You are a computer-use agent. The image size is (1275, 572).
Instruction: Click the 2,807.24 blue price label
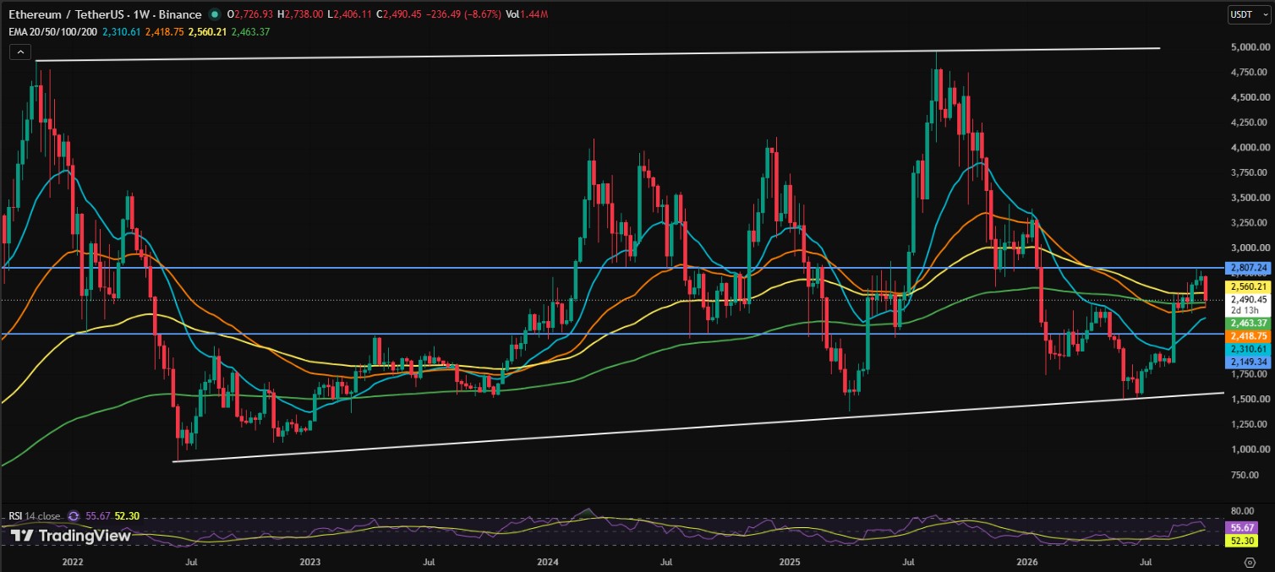pos(1247,268)
